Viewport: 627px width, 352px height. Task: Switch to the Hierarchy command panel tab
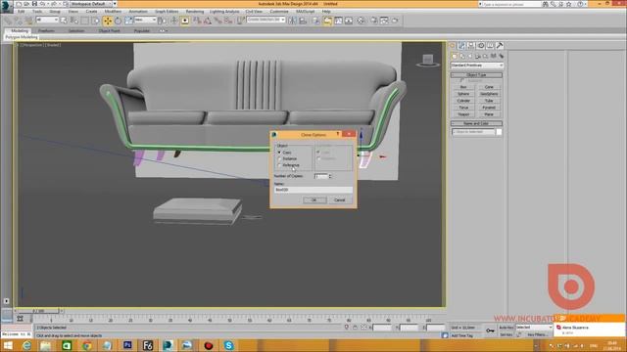471,46
